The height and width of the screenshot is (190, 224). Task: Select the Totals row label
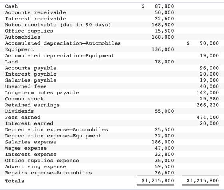(x=14, y=181)
